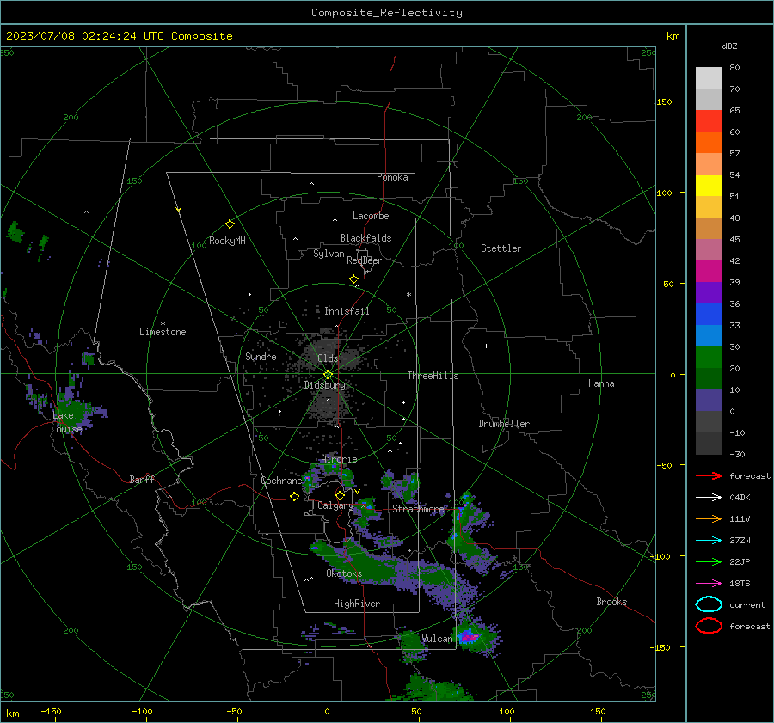Click the Strathmore label
This screenshot has width=774, height=723.
(418, 509)
